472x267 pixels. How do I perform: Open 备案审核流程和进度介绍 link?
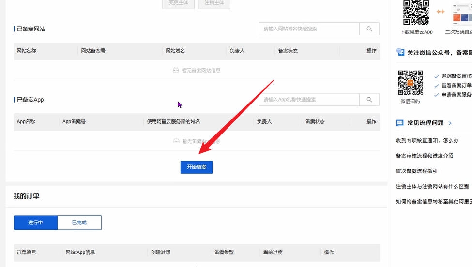tap(425, 156)
